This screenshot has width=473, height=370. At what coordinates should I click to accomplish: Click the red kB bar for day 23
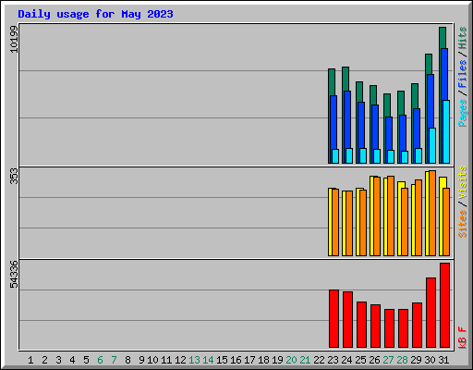334,318
